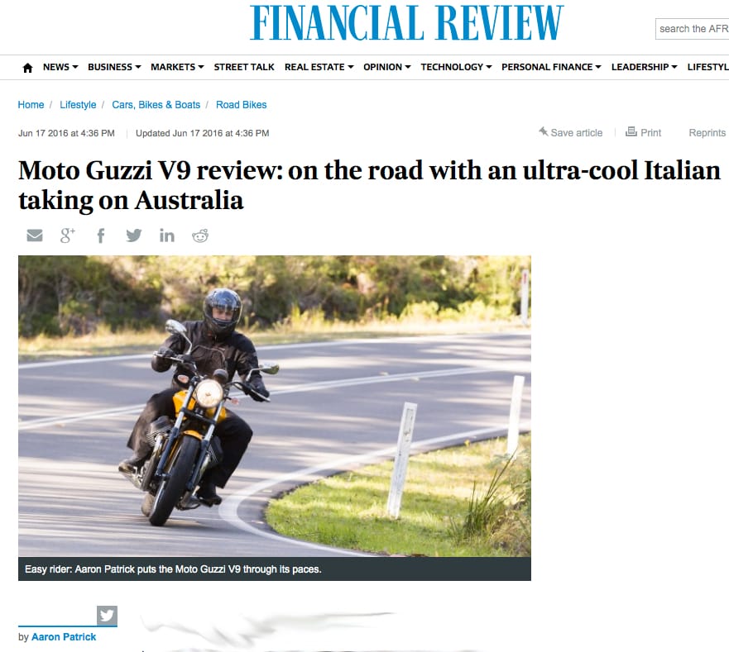The width and height of the screenshot is (729, 652).
Task: Share article on Reddit
Action: [x=200, y=236]
